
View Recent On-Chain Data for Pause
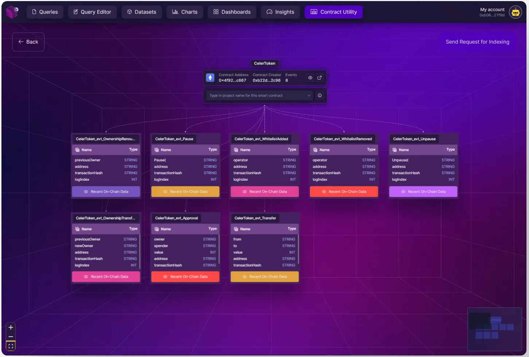click(185, 192)
